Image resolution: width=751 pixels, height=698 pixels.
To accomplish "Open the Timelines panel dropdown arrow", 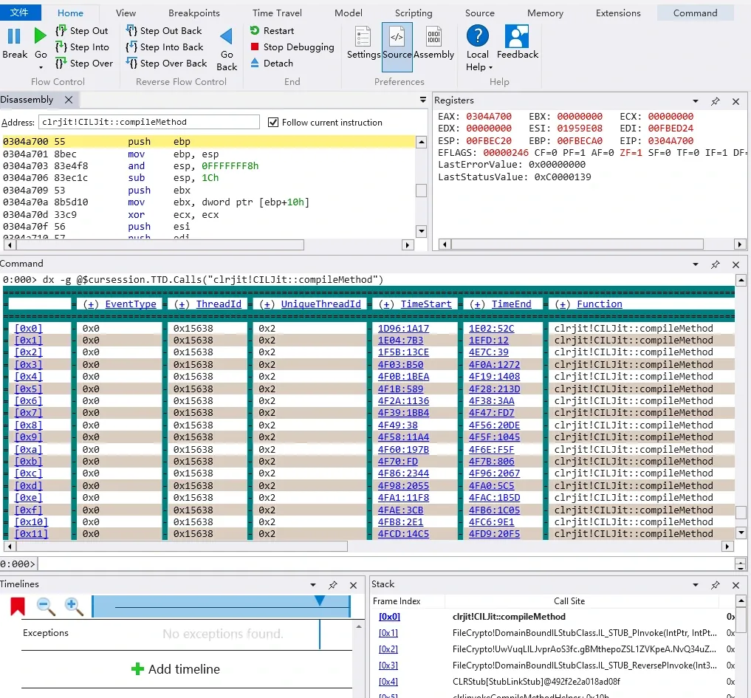I will click(x=313, y=585).
